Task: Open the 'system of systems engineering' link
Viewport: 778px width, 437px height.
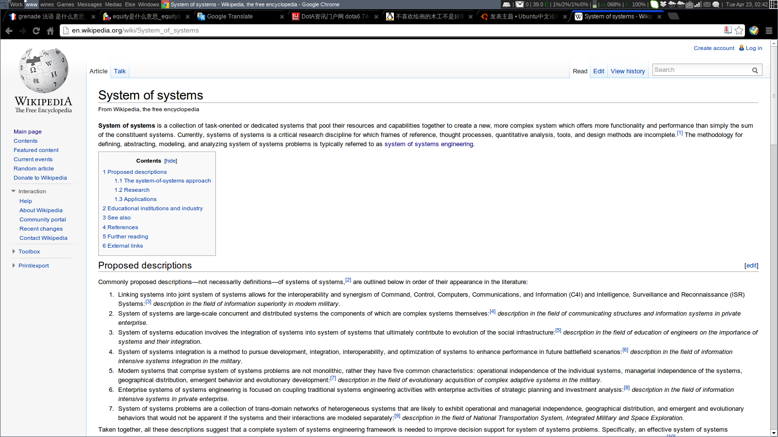Action: (x=429, y=144)
